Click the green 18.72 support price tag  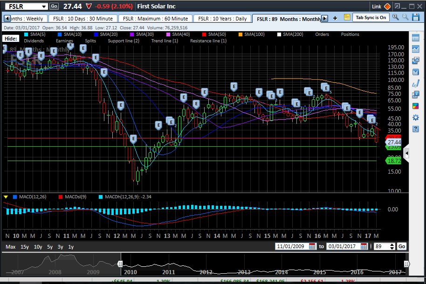[x=393, y=161]
